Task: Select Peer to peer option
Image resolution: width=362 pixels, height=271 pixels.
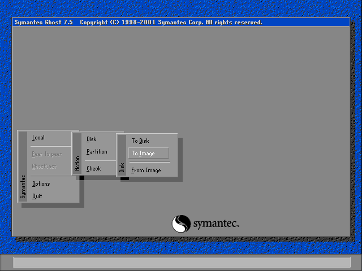Action: (47, 154)
